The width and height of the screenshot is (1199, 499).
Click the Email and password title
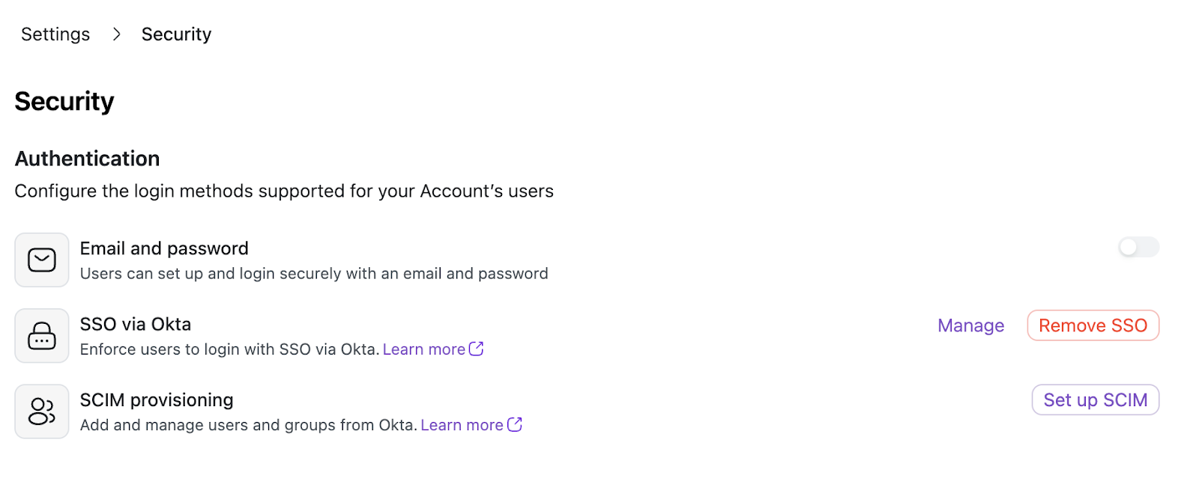click(x=164, y=248)
